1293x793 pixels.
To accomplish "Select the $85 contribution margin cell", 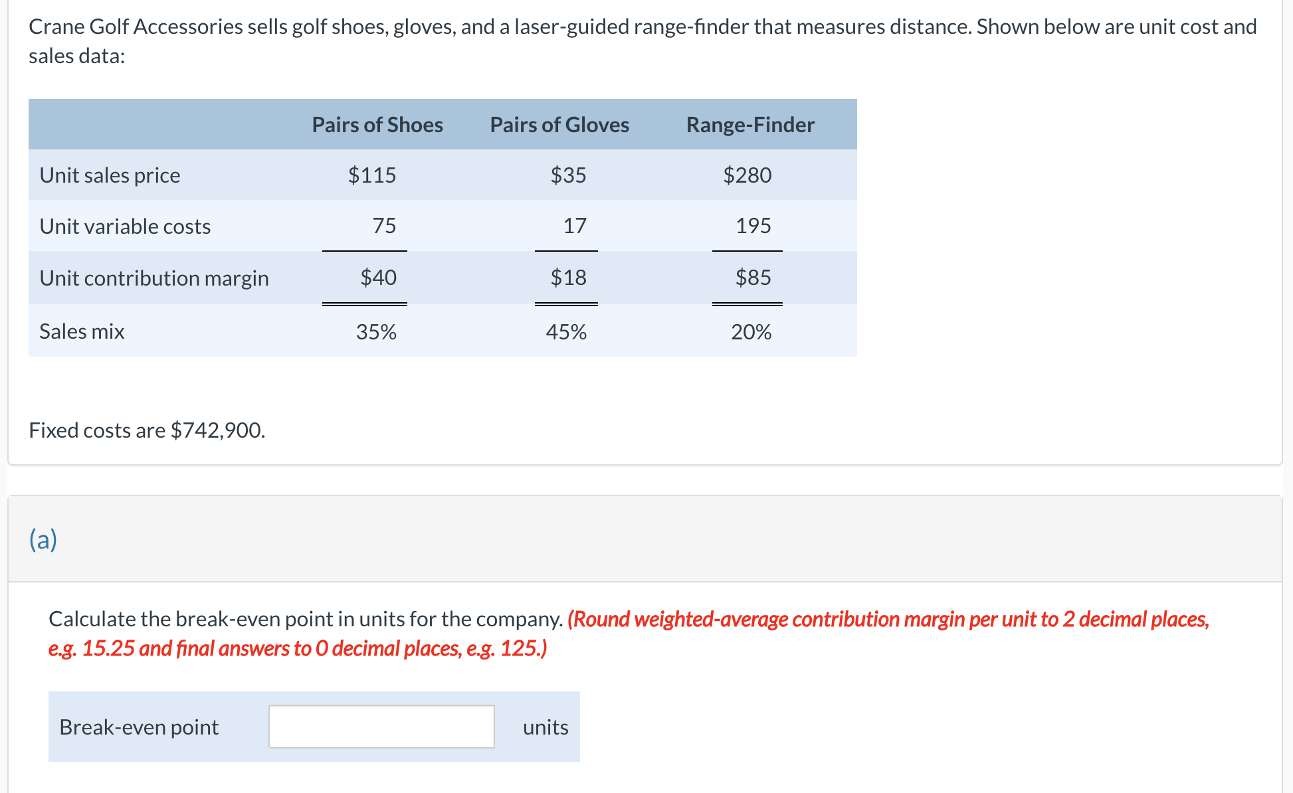I will [753, 277].
